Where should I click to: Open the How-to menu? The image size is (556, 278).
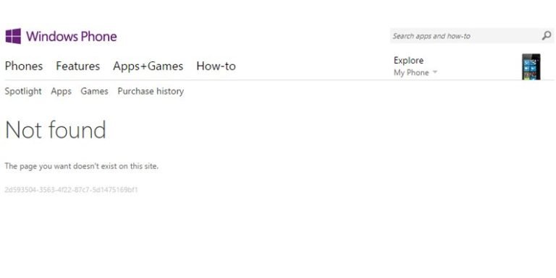[216, 66]
